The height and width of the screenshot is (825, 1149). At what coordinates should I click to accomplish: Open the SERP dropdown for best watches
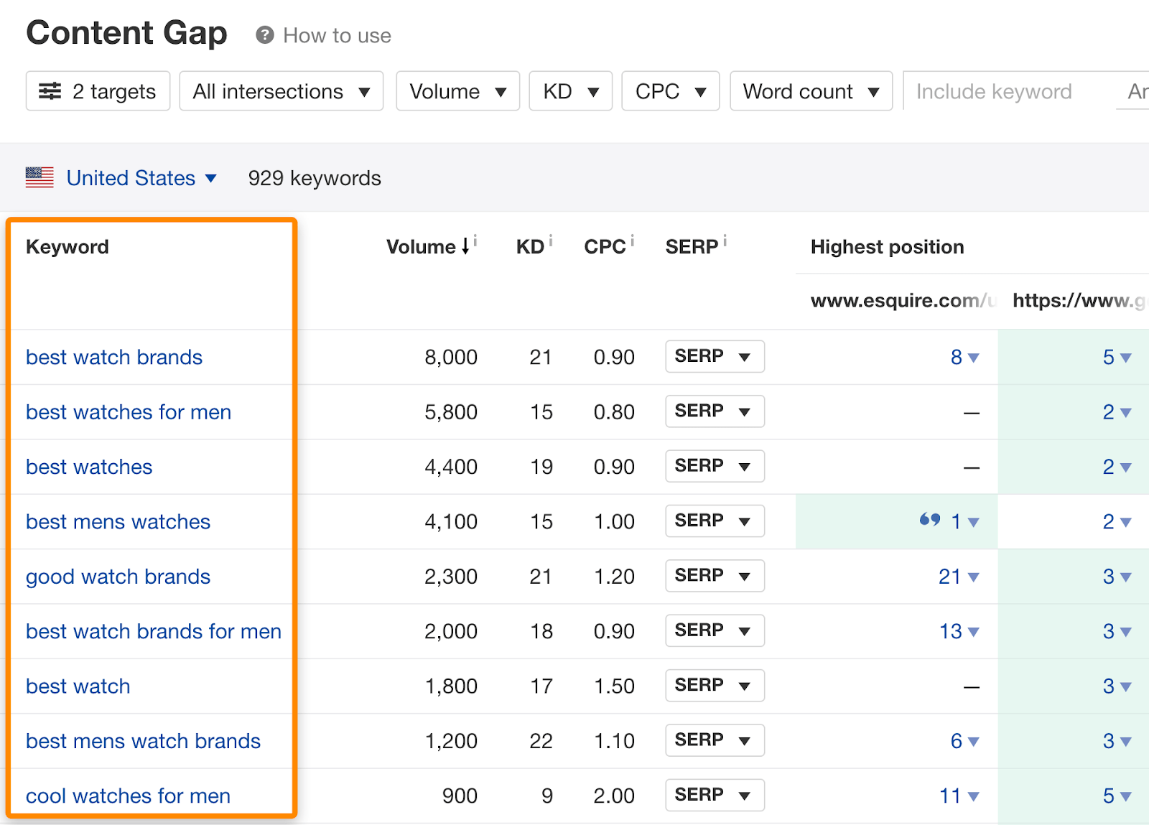pos(714,466)
